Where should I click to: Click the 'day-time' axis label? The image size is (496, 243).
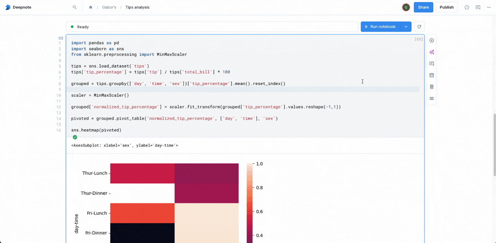click(x=76, y=224)
